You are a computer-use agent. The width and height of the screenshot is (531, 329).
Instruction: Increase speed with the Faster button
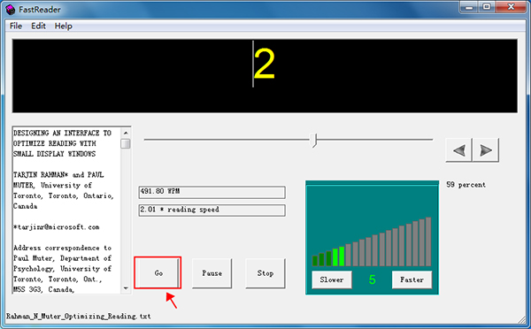(x=412, y=279)
